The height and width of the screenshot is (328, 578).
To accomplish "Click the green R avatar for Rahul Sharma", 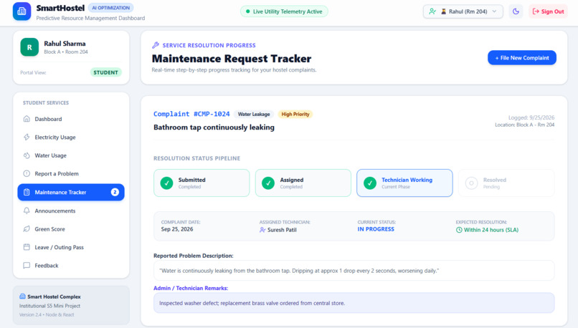I will [x=29, y=47].
